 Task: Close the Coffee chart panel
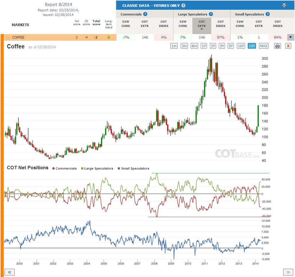click(288, 46)
